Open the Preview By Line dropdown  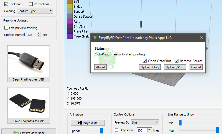(x=145, y=122)
